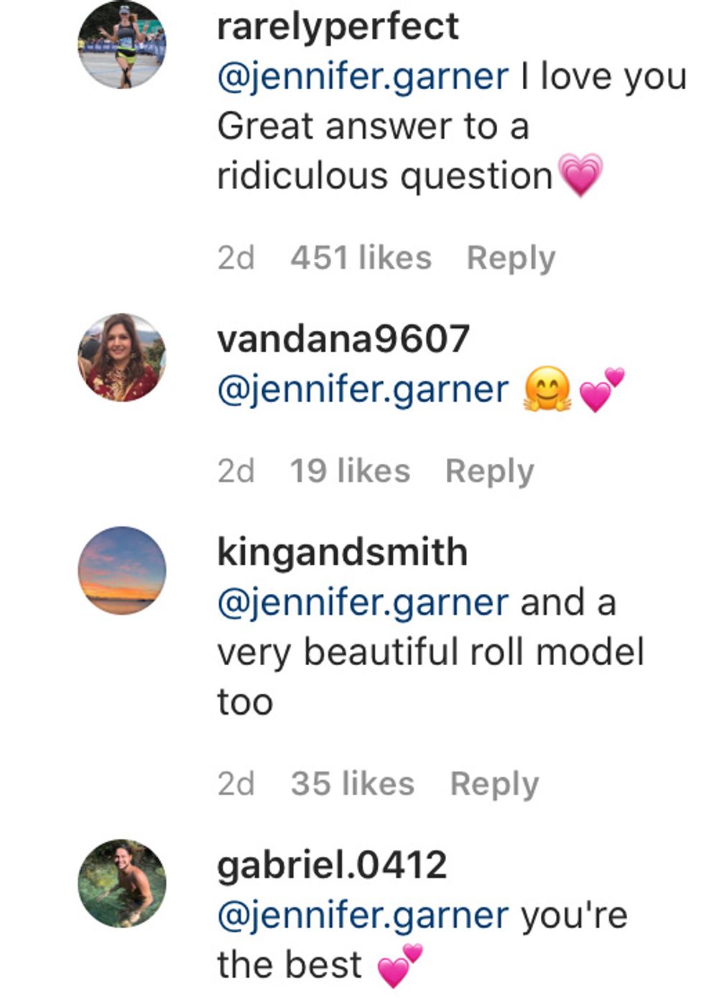Tap @jennifer.garner mention in rarelyperfect's comment
Image resolution: width=704 pixels, height=998 pixels.
pos(363,77)
